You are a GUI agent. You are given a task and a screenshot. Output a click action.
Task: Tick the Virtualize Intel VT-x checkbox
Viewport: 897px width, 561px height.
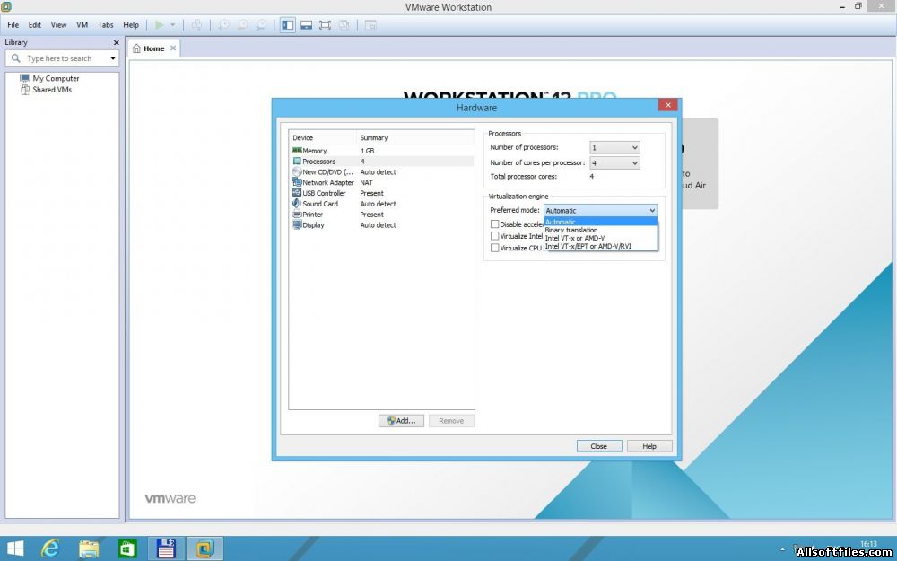pos(494,236)
